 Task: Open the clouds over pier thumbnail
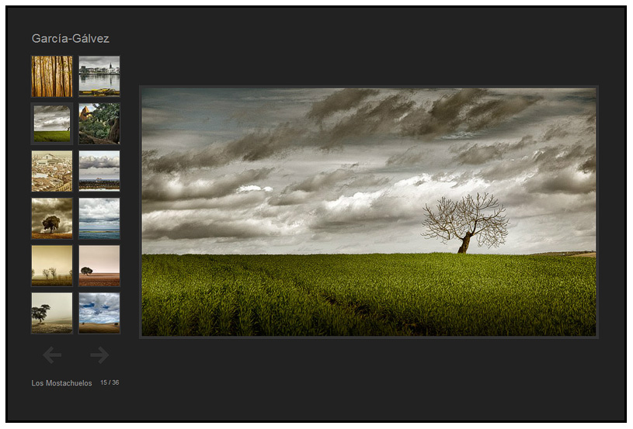(x=99, y=171)
